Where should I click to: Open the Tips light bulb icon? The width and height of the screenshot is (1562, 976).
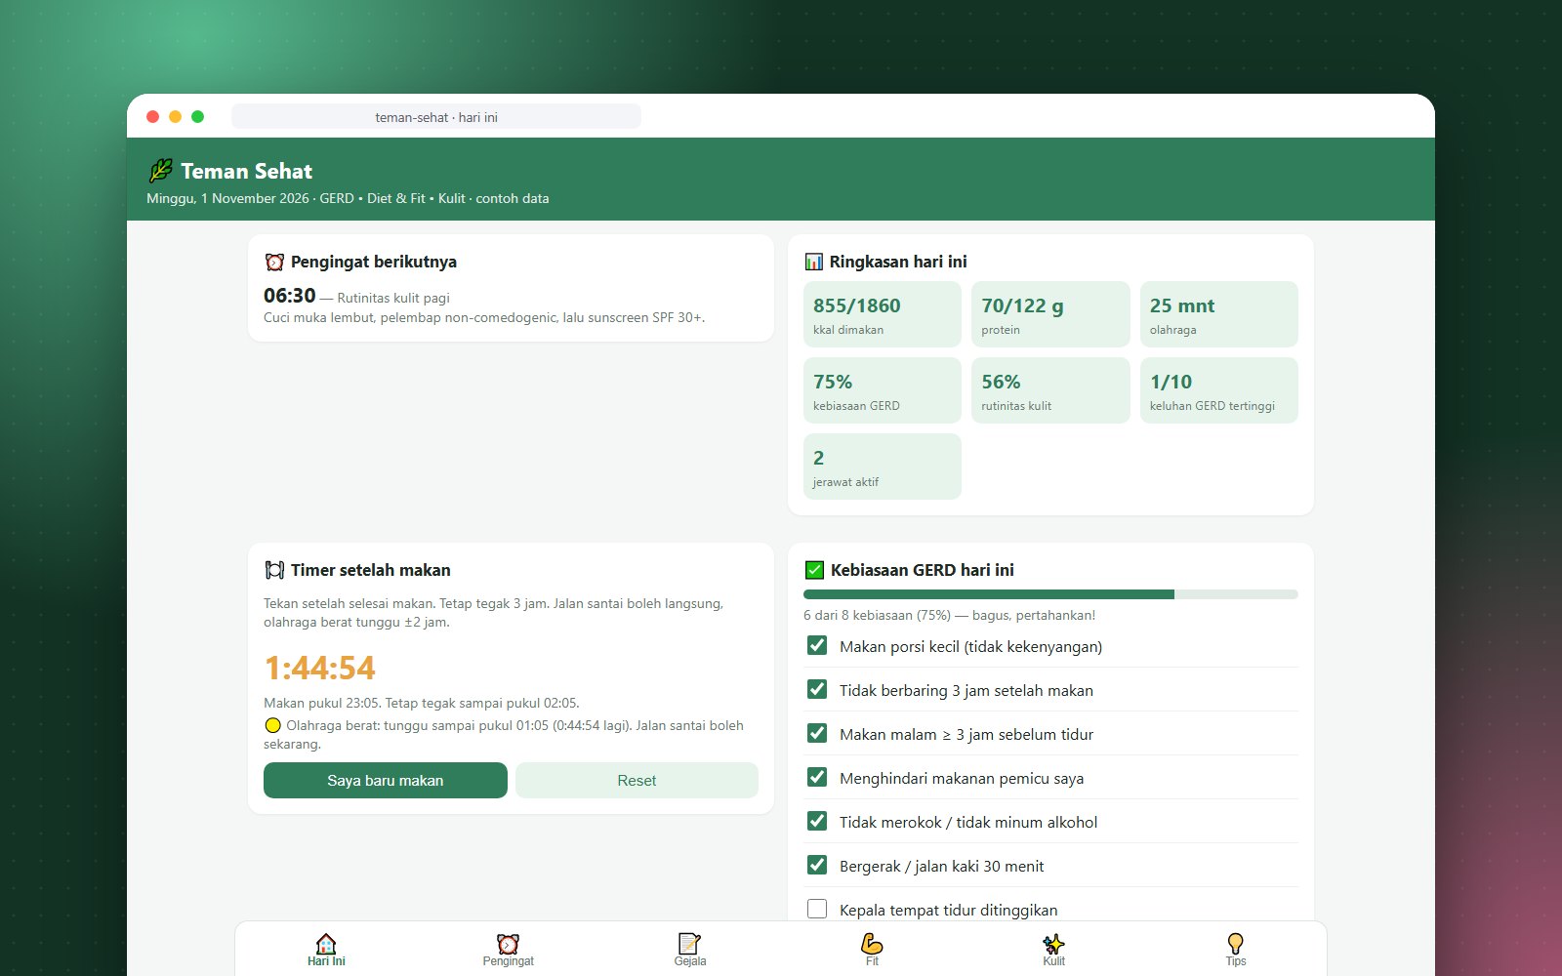(1235, 944)
